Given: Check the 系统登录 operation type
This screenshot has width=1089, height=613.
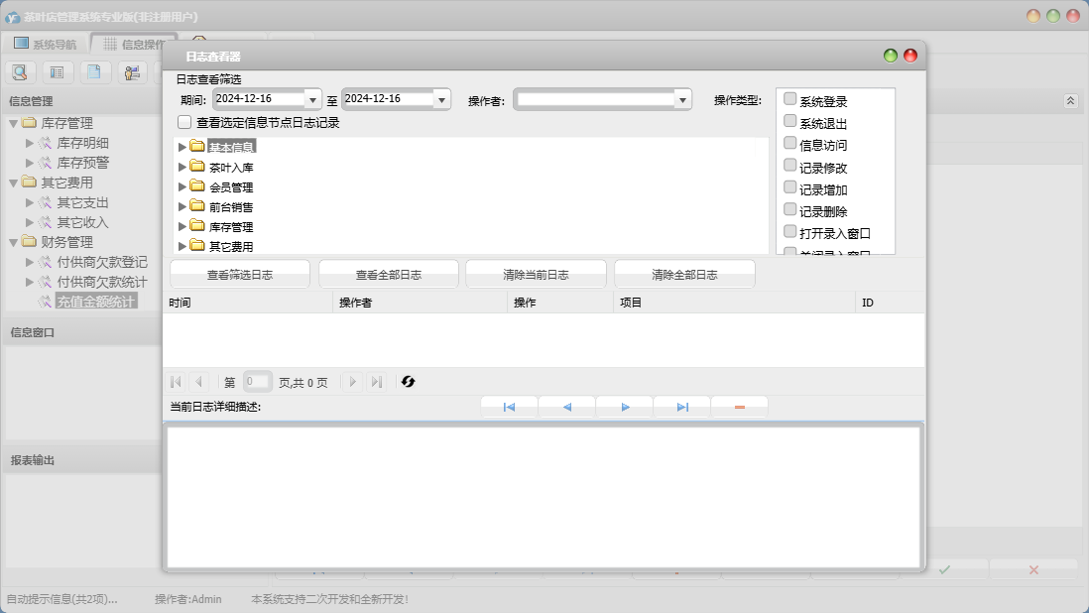Looking at the screenshot, I should click(x=790, y=99).
